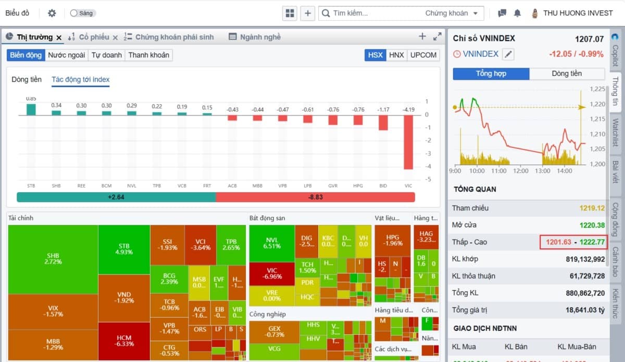Screen dimensions: 625x362
Task: Expand the Chứng khoán dropdown
Action: (x=453, y=13)
